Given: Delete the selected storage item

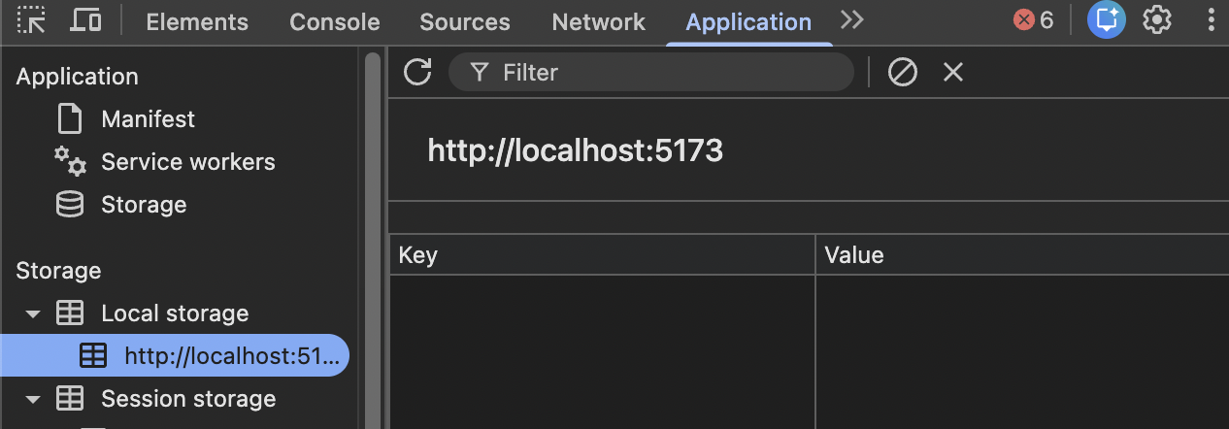Looking at the screenshot, I should pos(953,72).
